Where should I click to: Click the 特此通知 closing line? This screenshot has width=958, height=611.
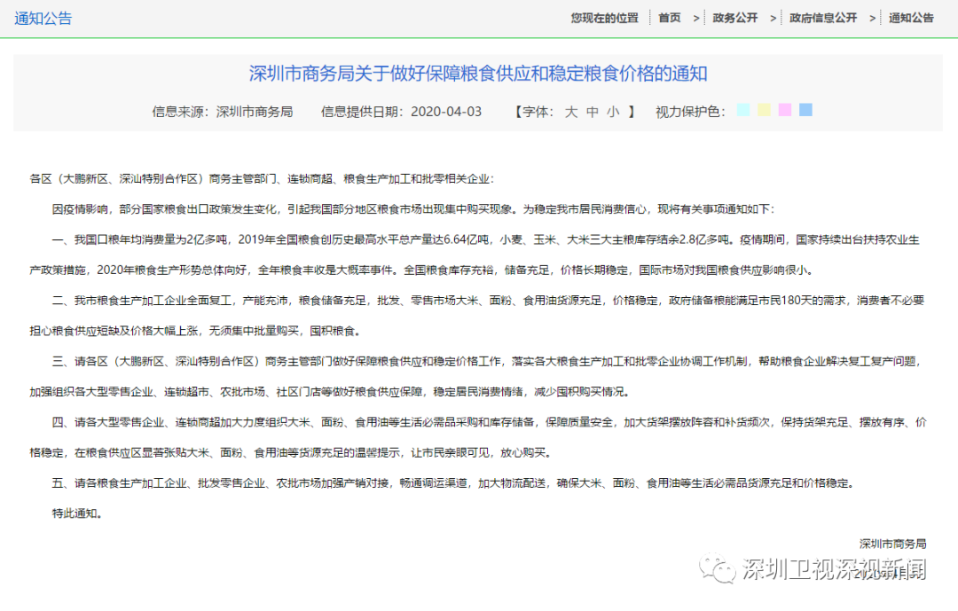point(76,513)
